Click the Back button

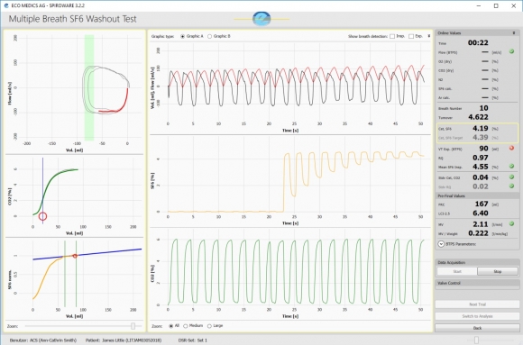pos(477,328)
